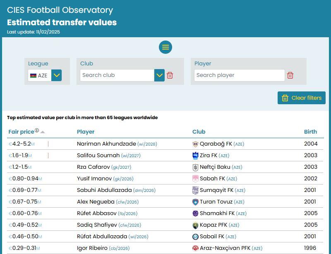Select player Rüfat Abdullazada
Viewport: 331px width, 254px height.
pyautogui.click(x=102, y=237)
